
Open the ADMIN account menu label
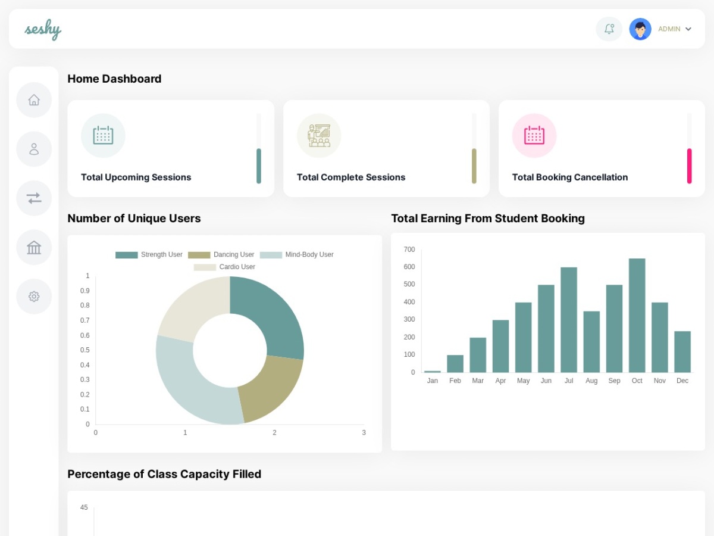pyautogui.click(x=669, y=29)
